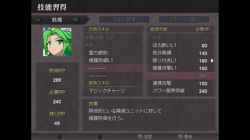The height and width of the screenshot is (140, 250).
Task: Select 外す option to unequip skill
Action: point(180,38)
